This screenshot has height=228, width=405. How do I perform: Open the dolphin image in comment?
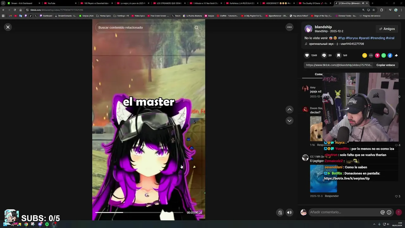point(323,178)
